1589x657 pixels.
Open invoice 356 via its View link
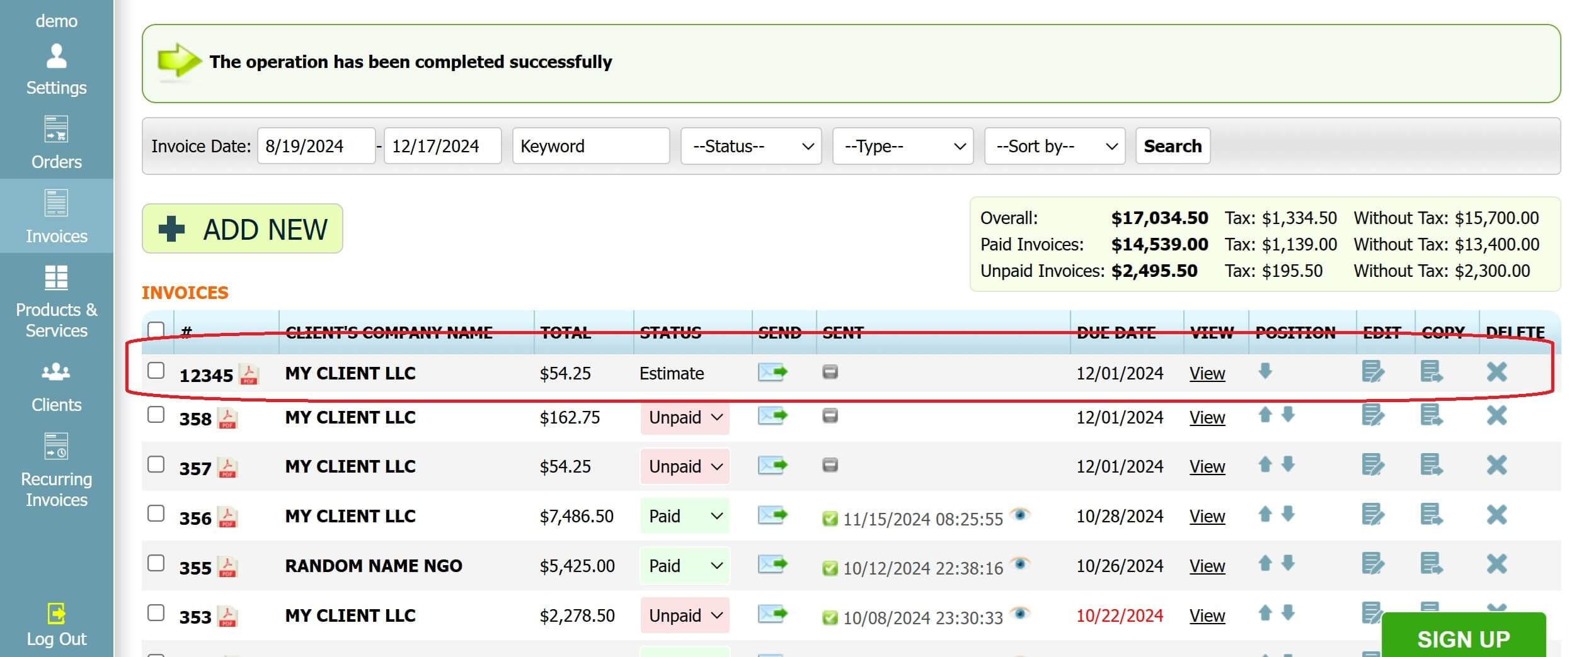coord(1207,516)
